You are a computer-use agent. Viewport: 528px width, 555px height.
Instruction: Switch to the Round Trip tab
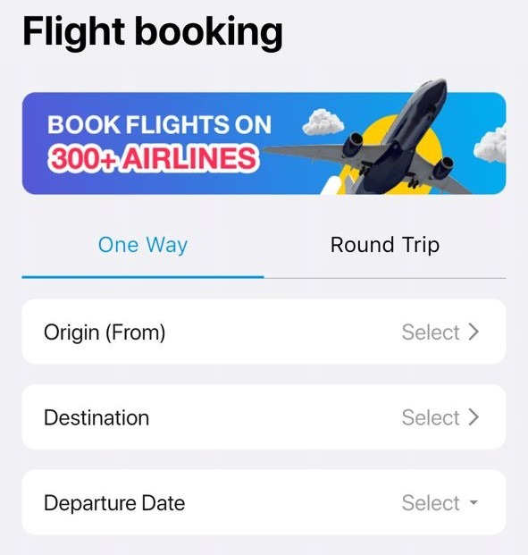[385, 245]
